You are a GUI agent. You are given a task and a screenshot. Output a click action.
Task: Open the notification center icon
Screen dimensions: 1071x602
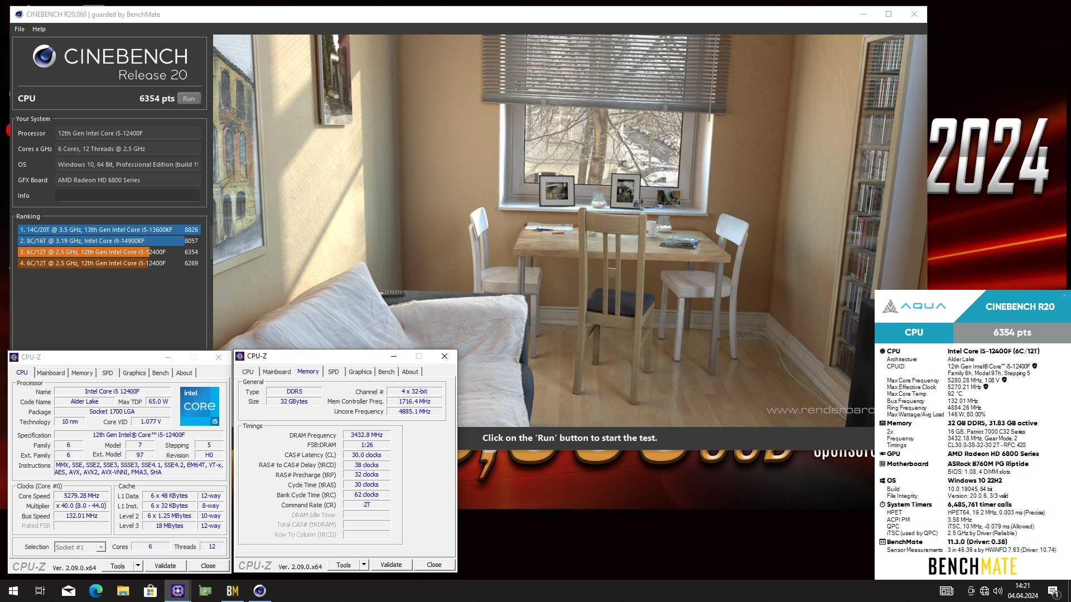coord(1053,591)
